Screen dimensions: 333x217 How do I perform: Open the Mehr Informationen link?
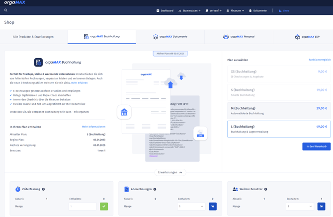point(93,127)
